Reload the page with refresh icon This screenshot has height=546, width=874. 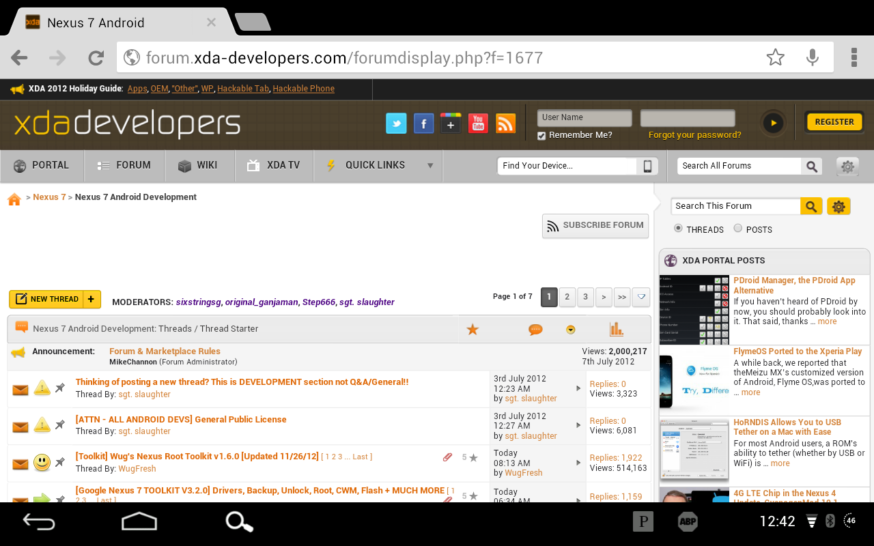point(96,58)
